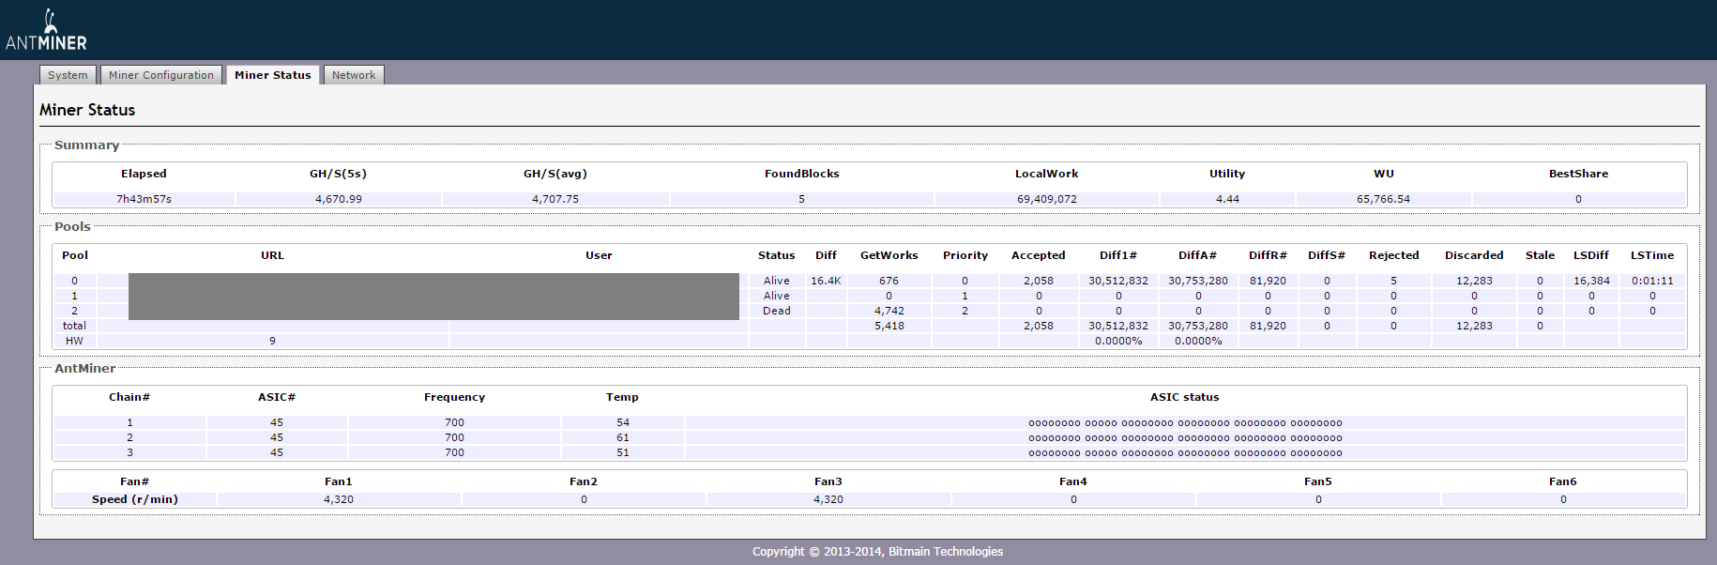1717x565 pixels.
Task: Click the Bitmain Technologies copyright text
Action: [x=877, y=552]
